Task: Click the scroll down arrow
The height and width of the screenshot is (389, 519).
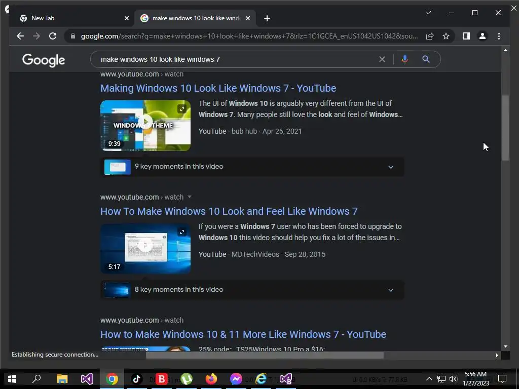Action: point(505,346)
